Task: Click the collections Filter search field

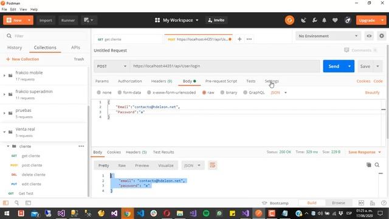Action: (46, 36)
